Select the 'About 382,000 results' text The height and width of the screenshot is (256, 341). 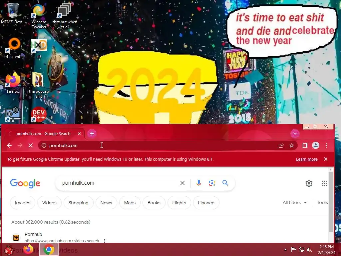click(51, 222)
